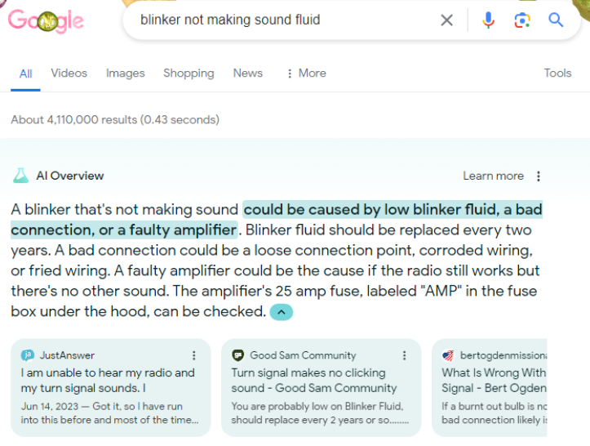Open AI Overview three-dot options menu
The image size is (590, 446).
539,176
